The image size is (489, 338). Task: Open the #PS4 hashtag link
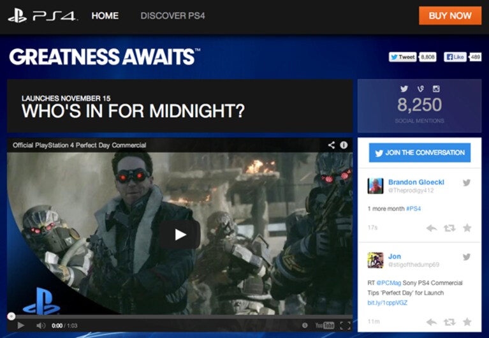click(414, 209)
